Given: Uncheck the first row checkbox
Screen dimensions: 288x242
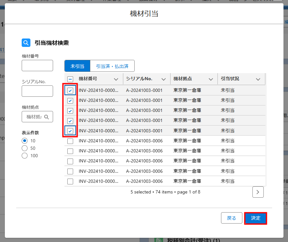Looking at the screenshot, I should coord(70,91).
